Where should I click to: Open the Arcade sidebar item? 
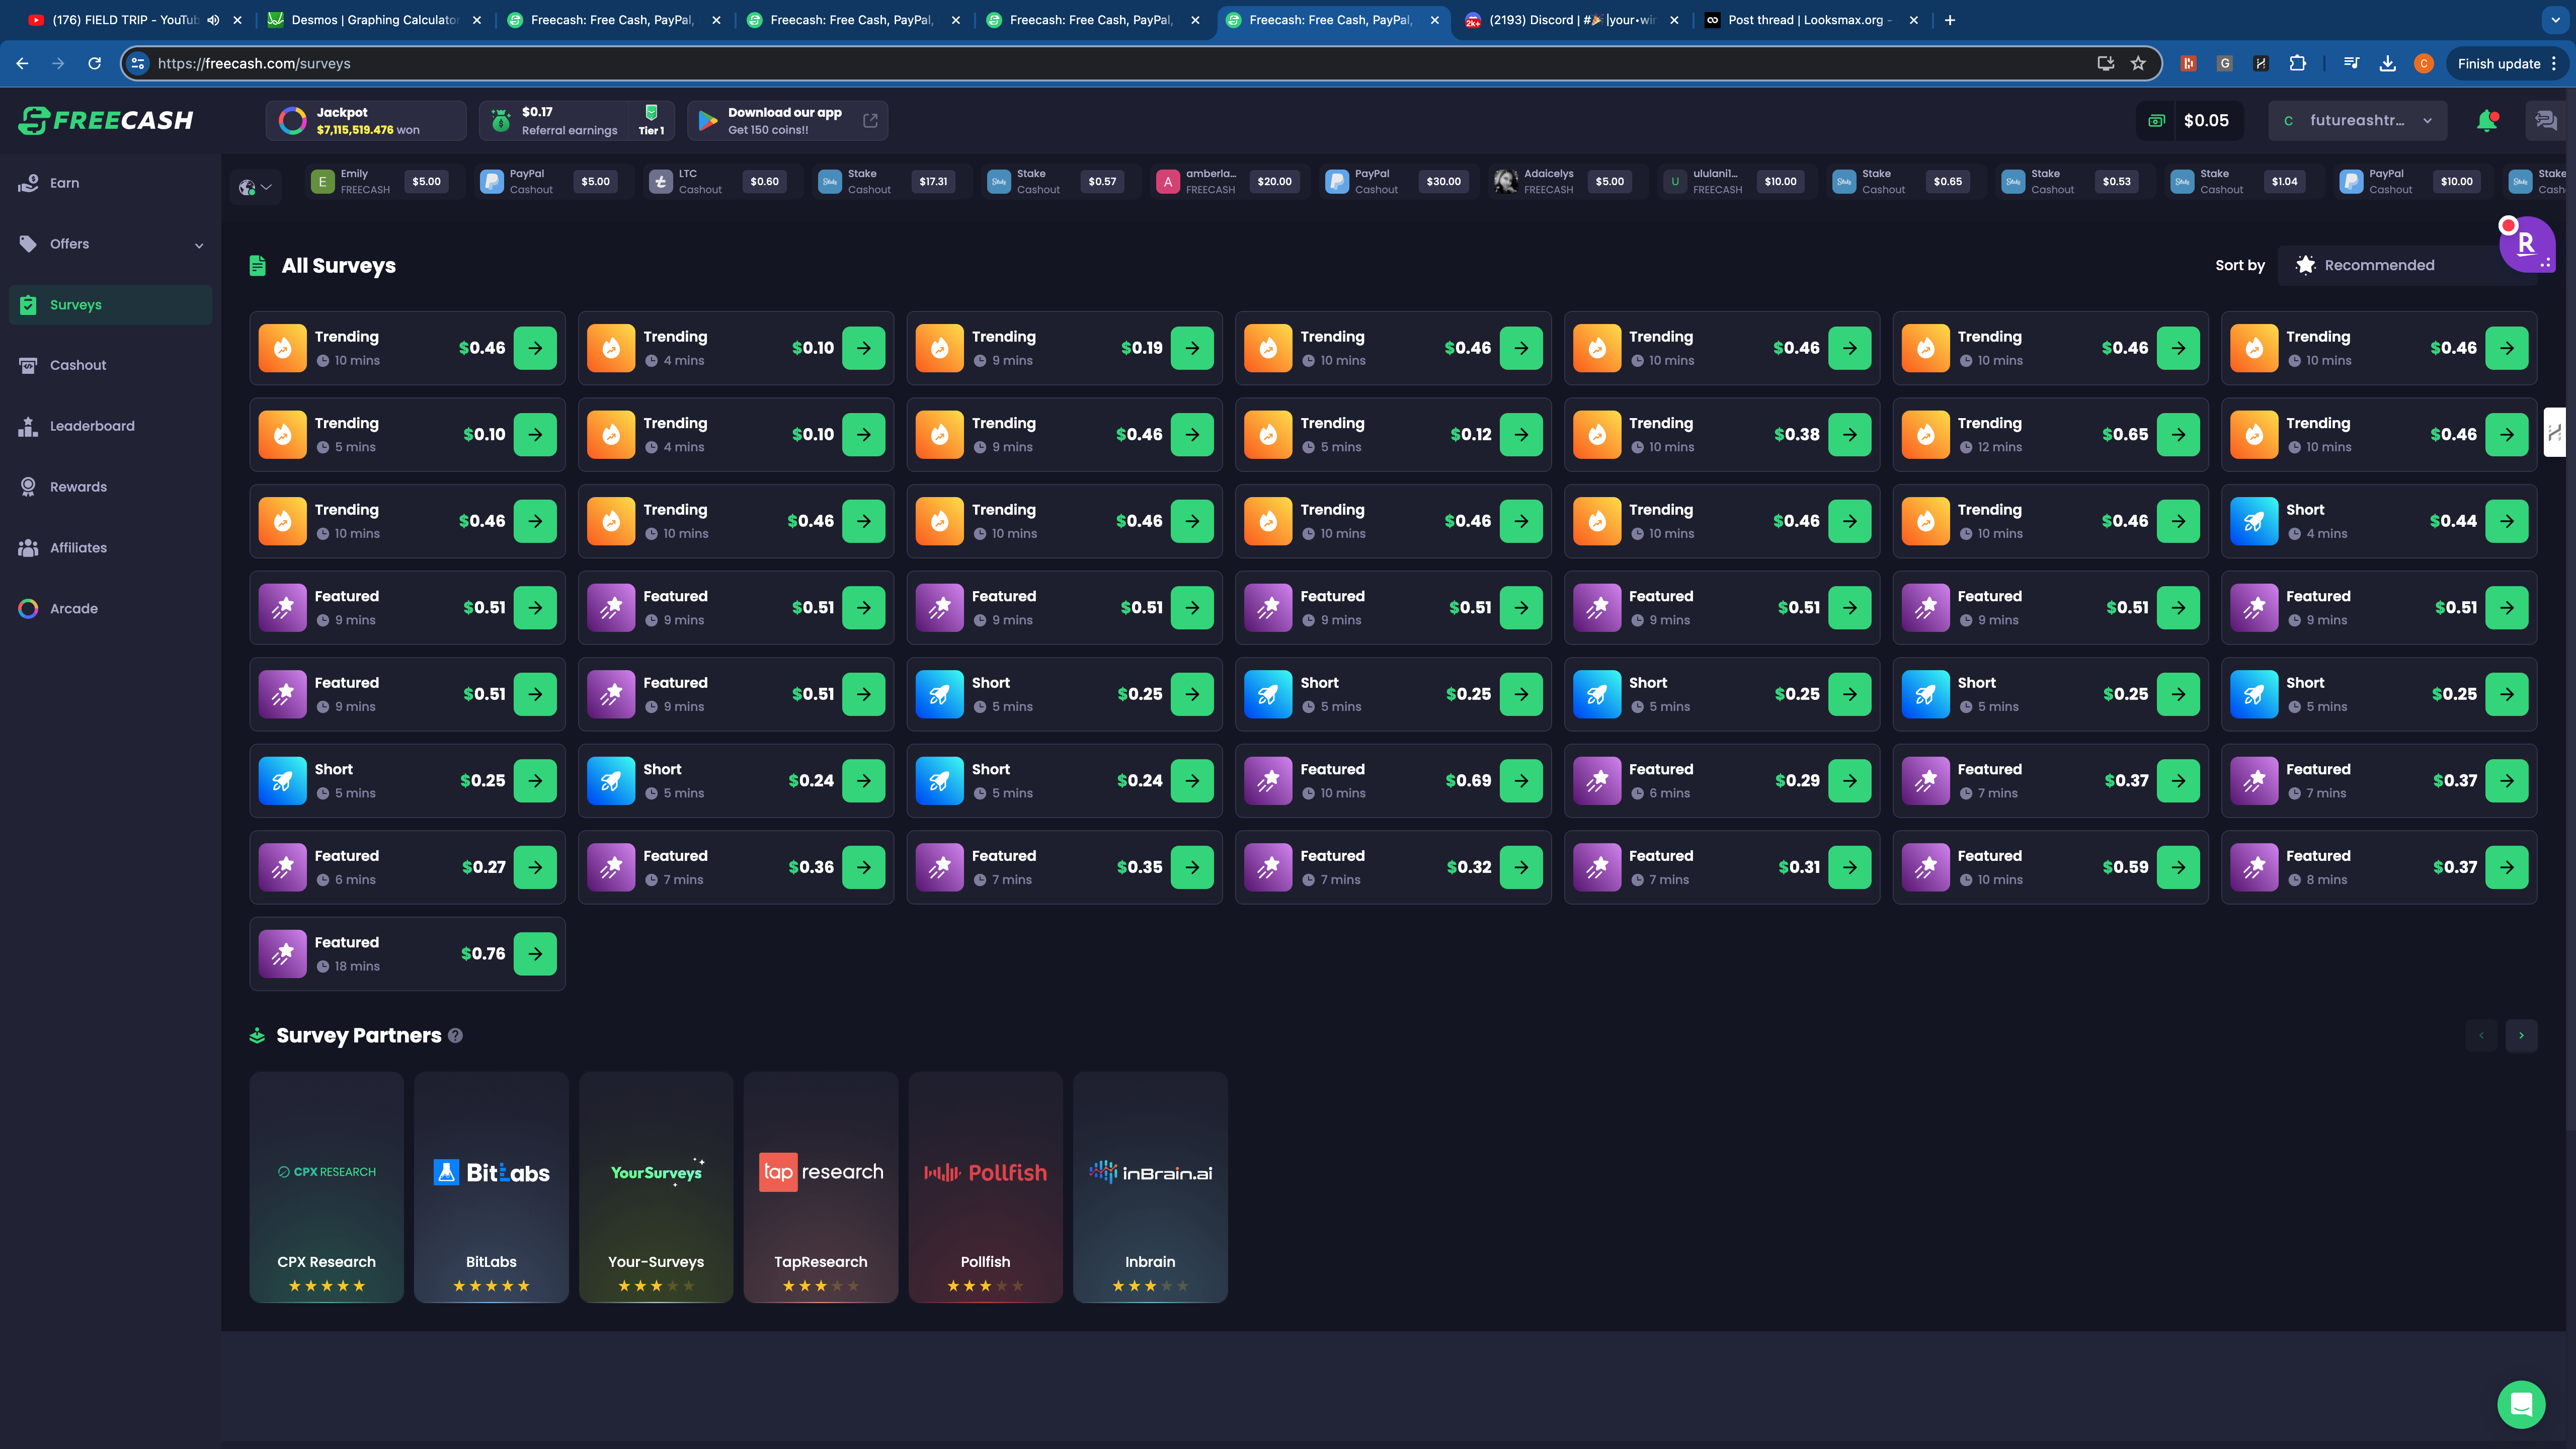(74, 609)
